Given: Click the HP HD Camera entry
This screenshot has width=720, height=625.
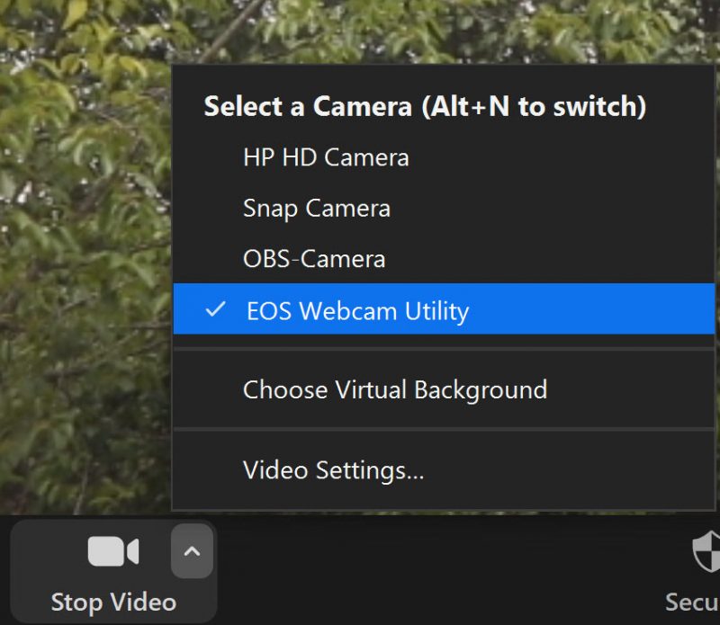Looking at the screenshot, I should point(325,157).
